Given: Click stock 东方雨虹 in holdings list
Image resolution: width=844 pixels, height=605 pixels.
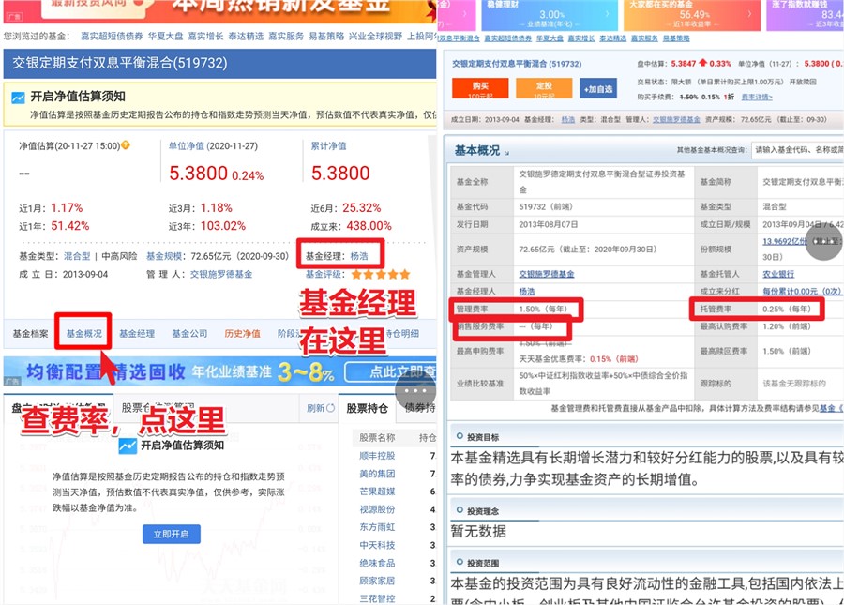Looking at the screenshot, I should 377,527.
